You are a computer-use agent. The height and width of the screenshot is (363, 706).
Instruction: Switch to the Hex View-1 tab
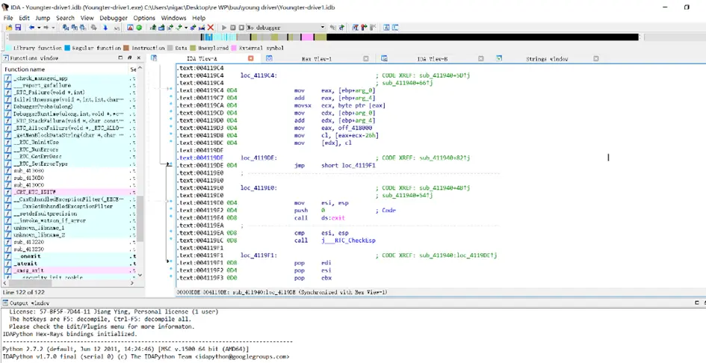tap(318, 58)
